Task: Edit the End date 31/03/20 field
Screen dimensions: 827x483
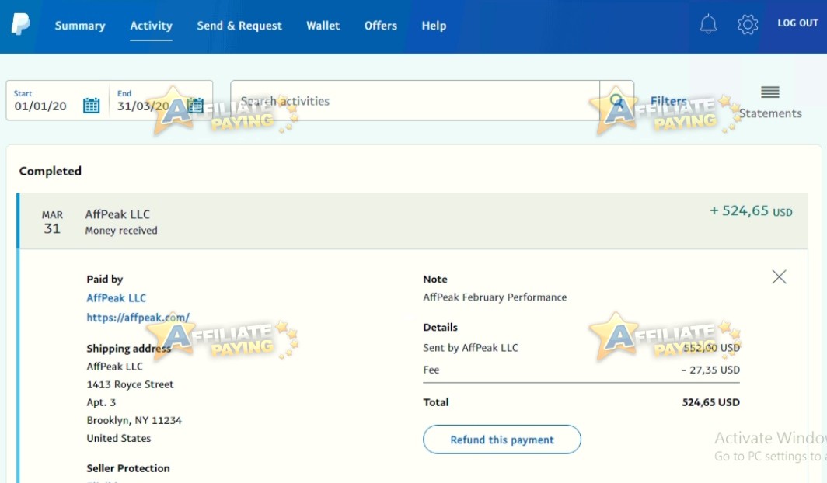Action: click(x=143, y=106)
